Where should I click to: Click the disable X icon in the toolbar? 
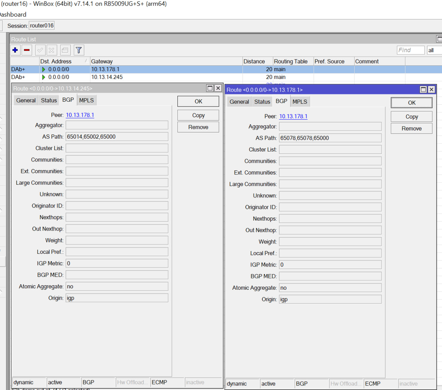pos(51,50)
